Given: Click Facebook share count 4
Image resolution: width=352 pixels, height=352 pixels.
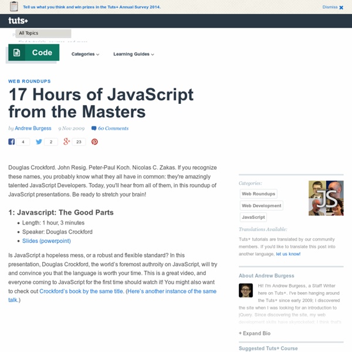Looking at the screenshot, I should [23, 142].
